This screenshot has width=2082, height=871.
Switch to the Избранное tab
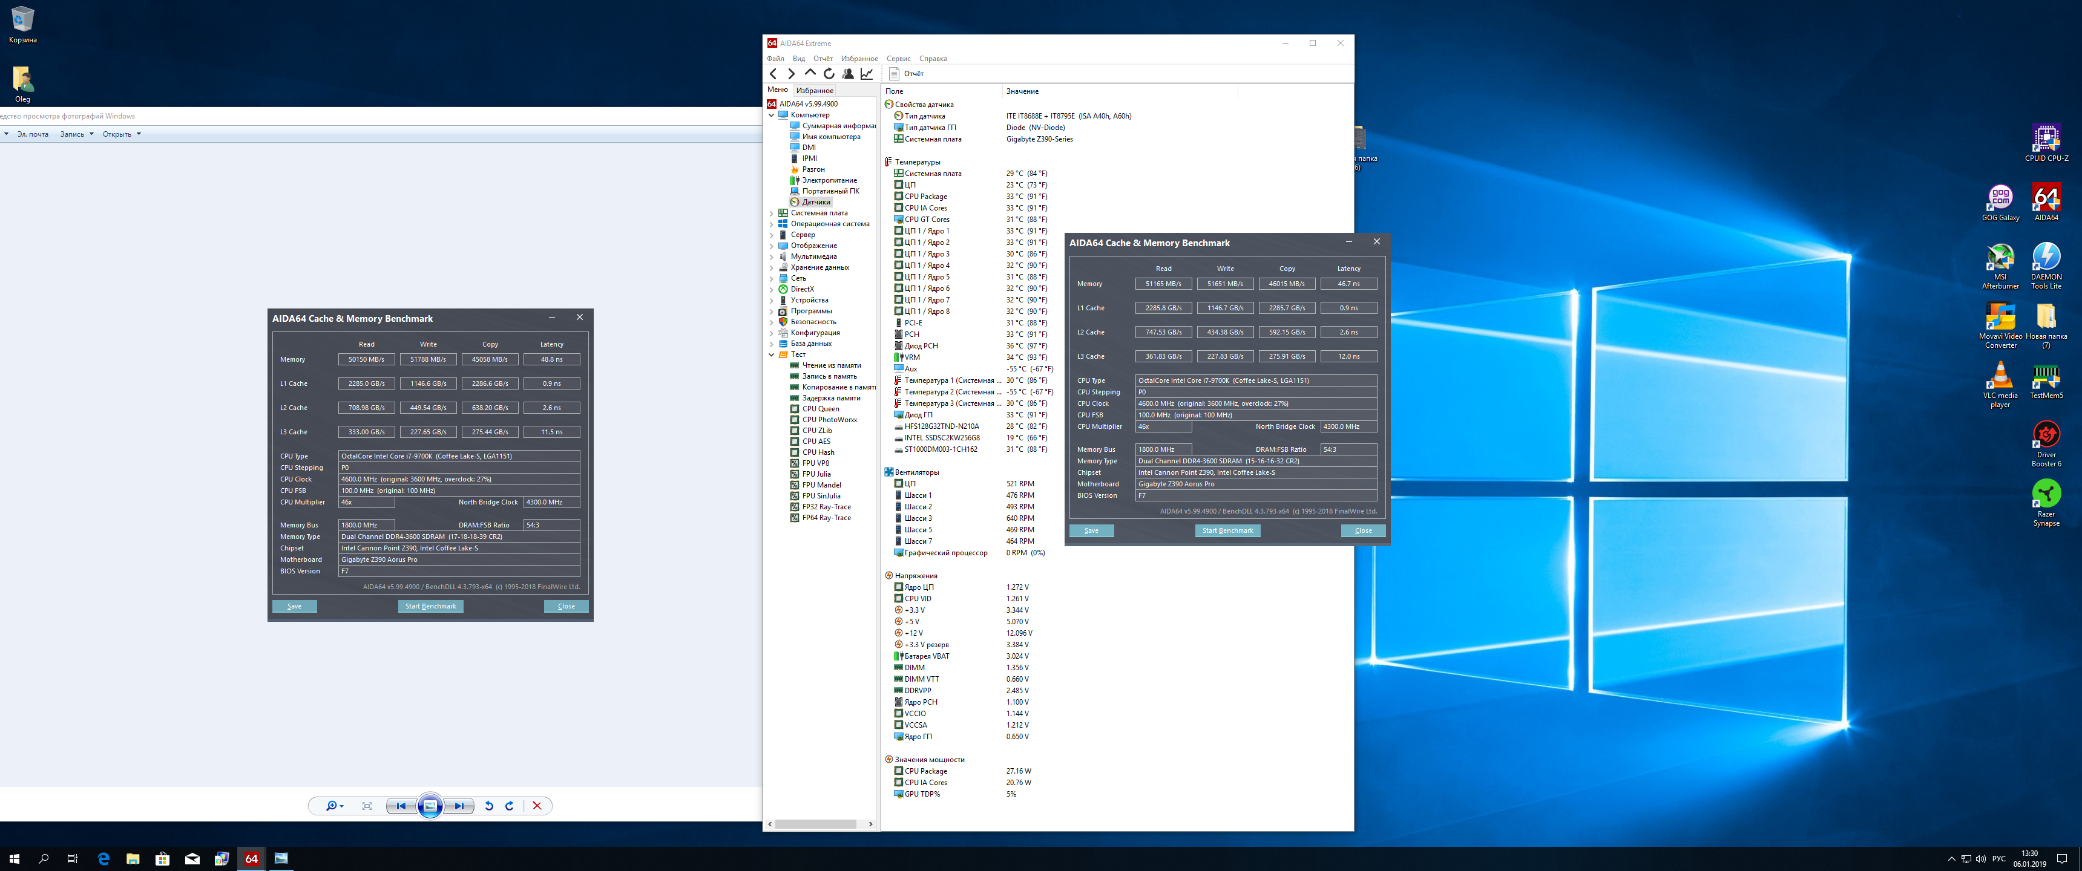(x=815, y=91)
